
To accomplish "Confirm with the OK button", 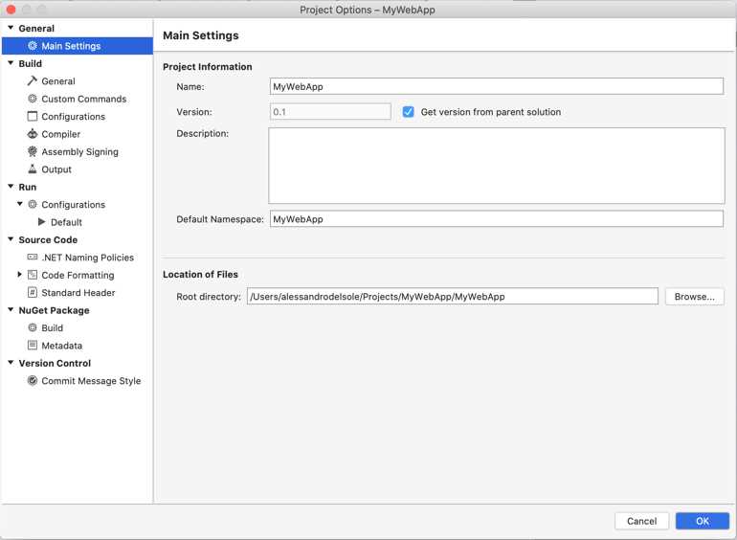I will pyautogui.click(x=703, y=521).
